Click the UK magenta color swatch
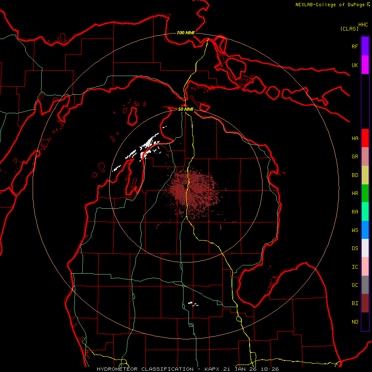The width and height of the screenshot is (372, 372). tap(365, 65)
